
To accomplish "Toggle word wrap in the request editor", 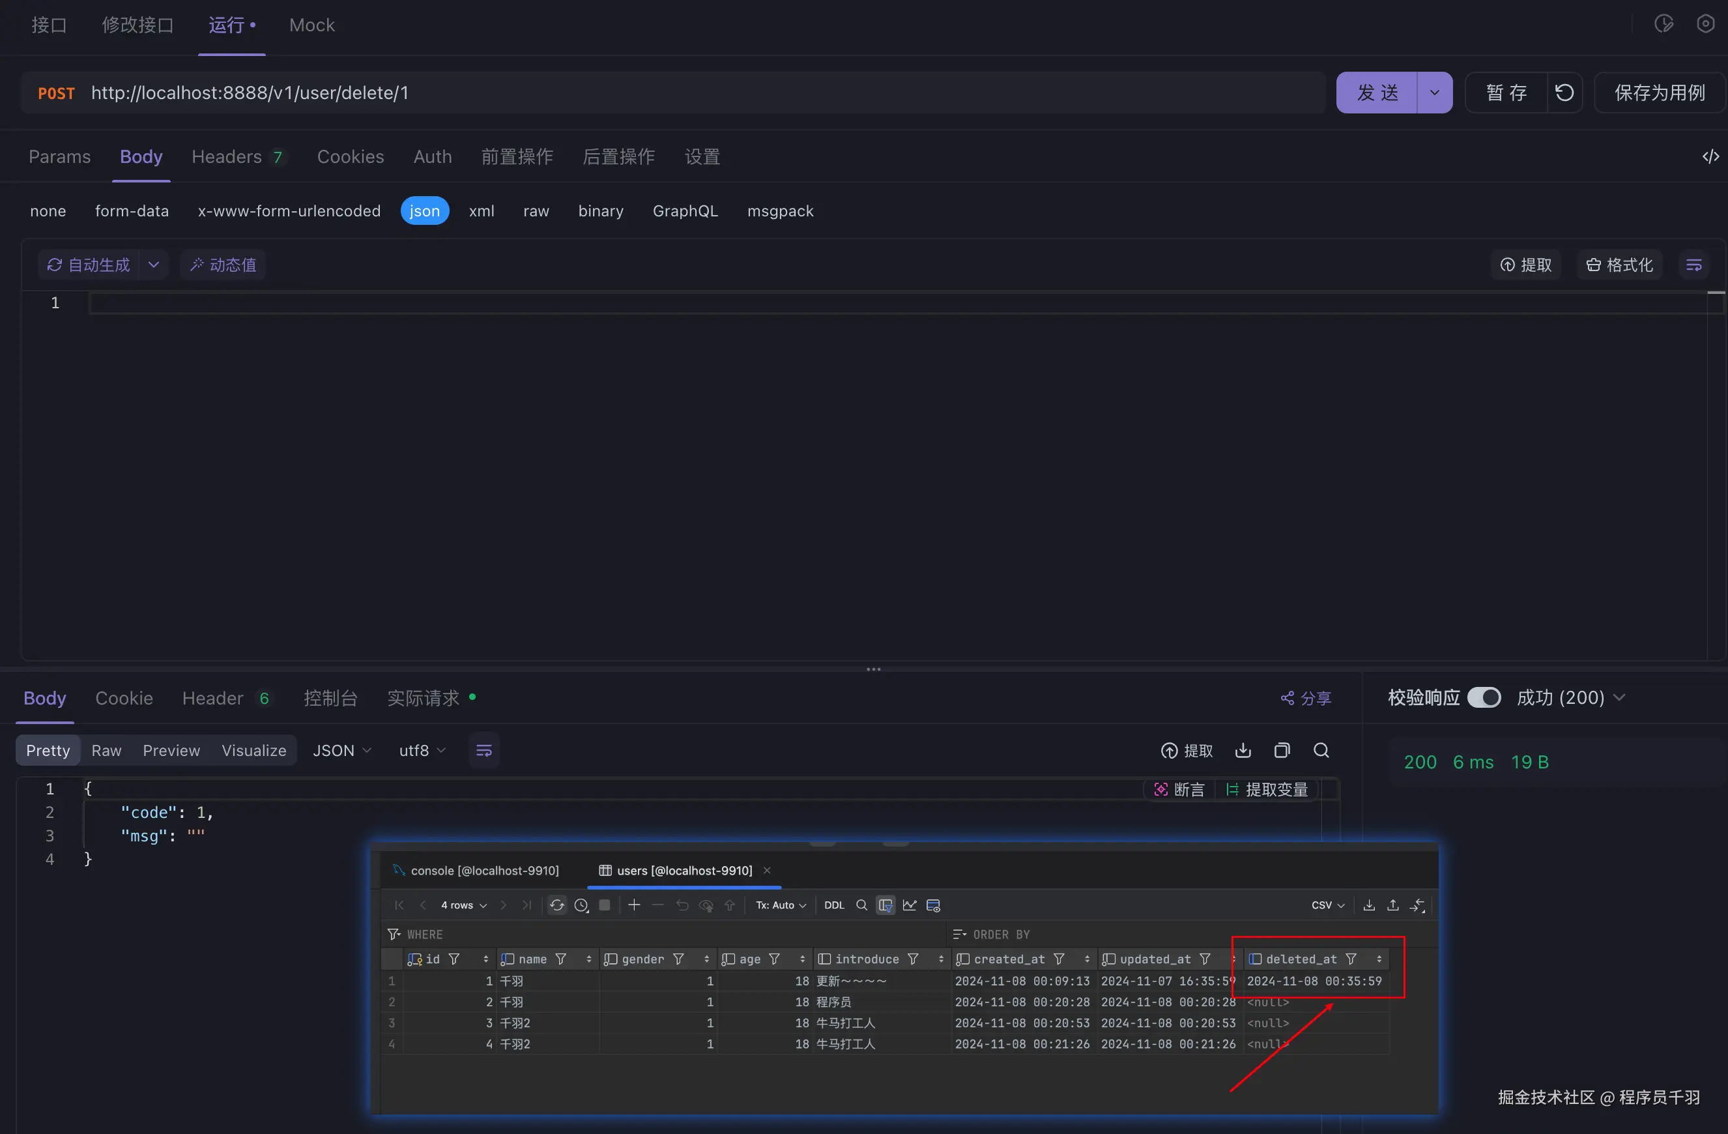I will (x=1694, y=265).
